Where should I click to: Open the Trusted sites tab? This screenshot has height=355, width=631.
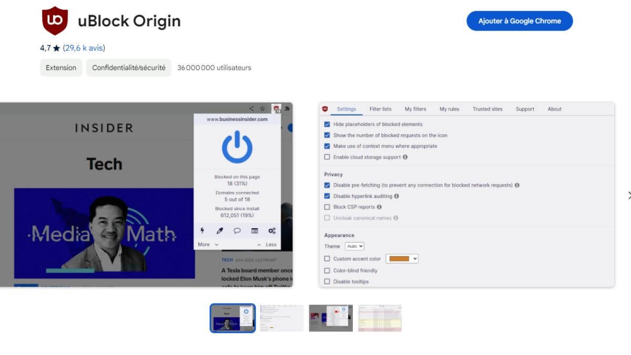point(487,109)
